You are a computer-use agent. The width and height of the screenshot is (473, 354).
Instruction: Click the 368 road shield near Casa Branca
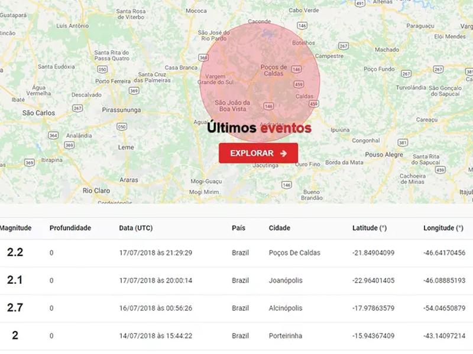point(203,58)
